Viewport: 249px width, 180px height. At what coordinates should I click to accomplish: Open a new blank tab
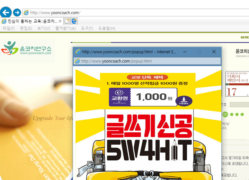pyautogui.click(x=67, y=21)
